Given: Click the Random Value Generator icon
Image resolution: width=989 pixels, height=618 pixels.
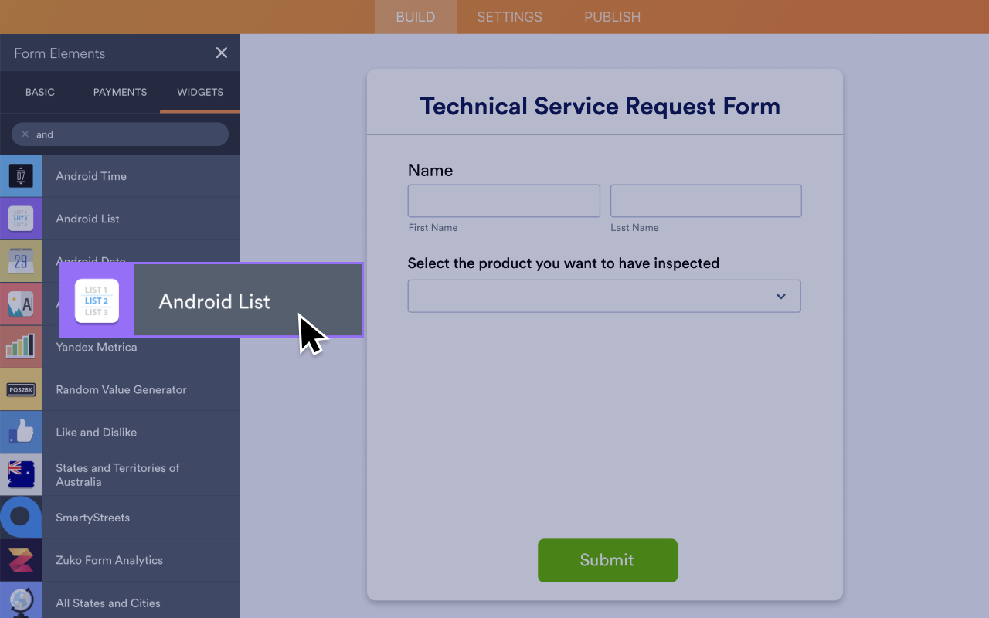Looking at the screenshot, I should pyautogui.click(x=21, y=389).
